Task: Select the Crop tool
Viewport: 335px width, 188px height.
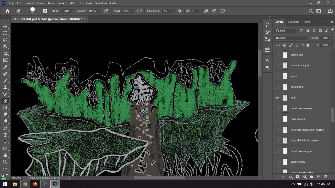Action: point(5,54)
